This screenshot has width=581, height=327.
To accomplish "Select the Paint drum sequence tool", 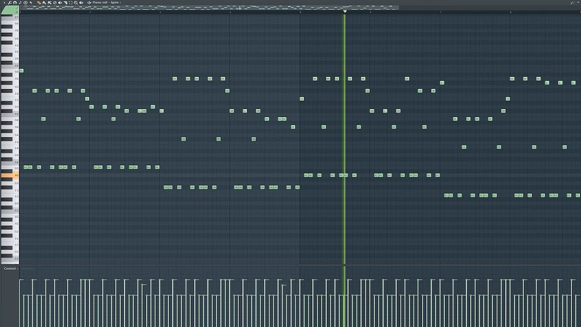I will (x=49, y=3).
